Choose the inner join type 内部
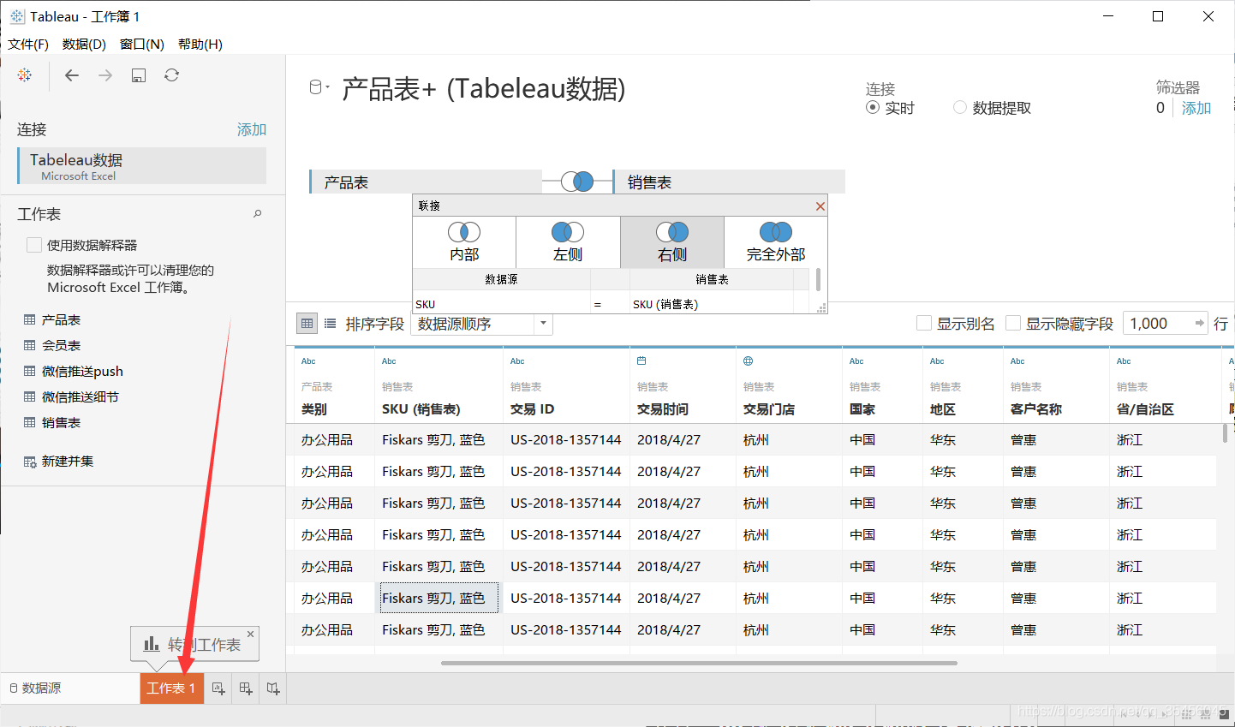1235x727 pixels. [x=464, y=242]
